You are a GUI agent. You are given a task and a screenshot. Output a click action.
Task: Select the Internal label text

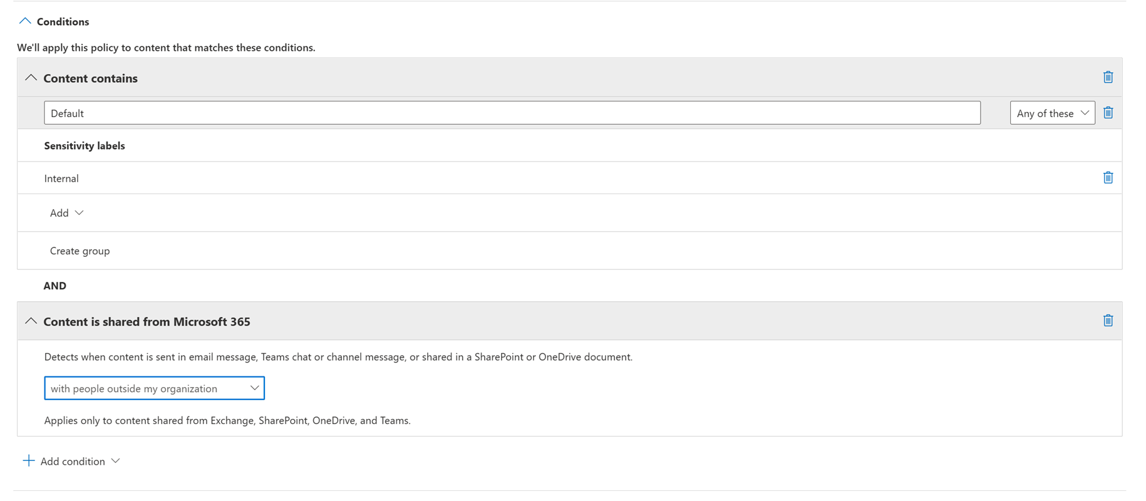click(x=61, y=178)
